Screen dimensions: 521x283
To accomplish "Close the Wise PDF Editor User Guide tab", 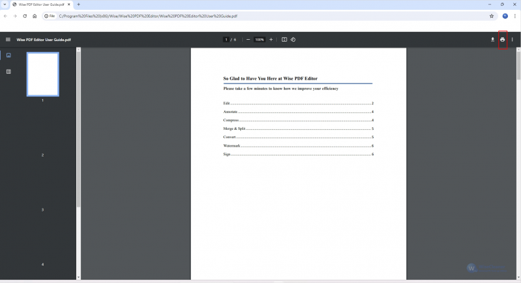I will [x=69, y=5].
